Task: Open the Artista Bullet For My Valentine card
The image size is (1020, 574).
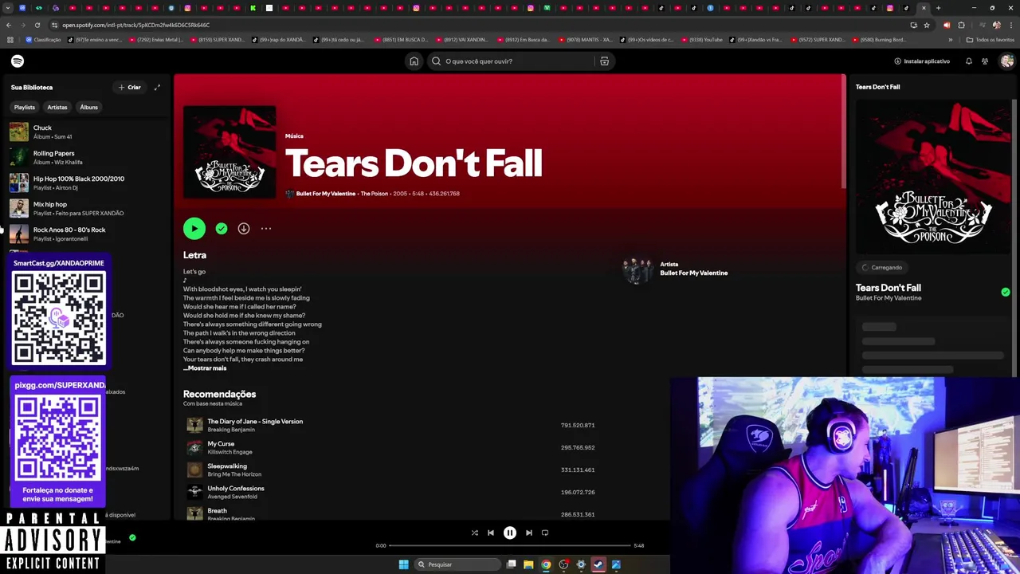Action: [x=676, y=271]
